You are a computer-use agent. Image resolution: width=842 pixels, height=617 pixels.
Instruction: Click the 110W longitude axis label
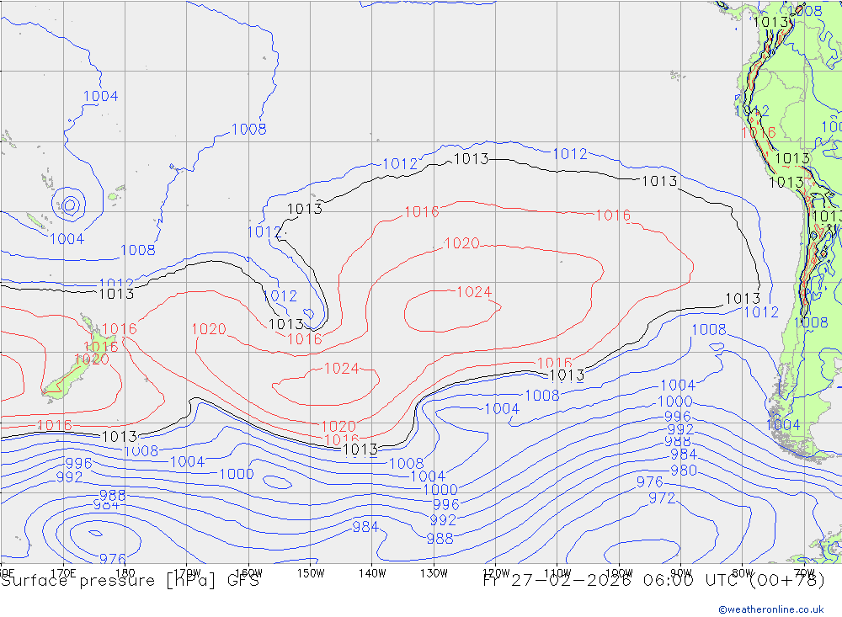[x=557, y=573]
